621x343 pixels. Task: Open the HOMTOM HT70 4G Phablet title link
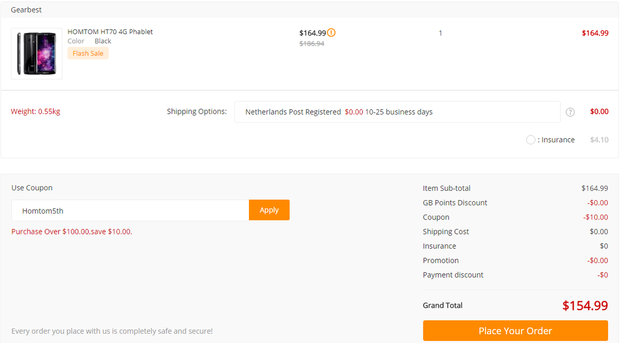tap(110, 32)
